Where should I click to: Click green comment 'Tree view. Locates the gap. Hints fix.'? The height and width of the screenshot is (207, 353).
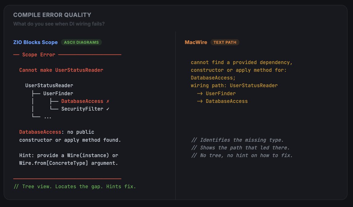pos(75,186)
